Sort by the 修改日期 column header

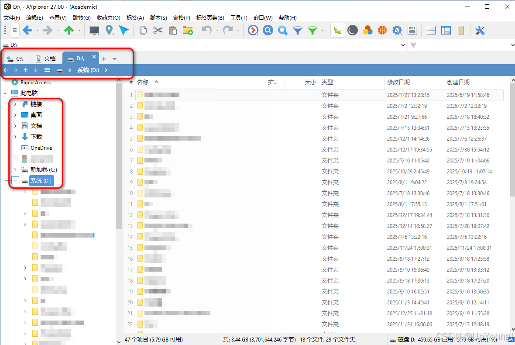coord(398,82)
